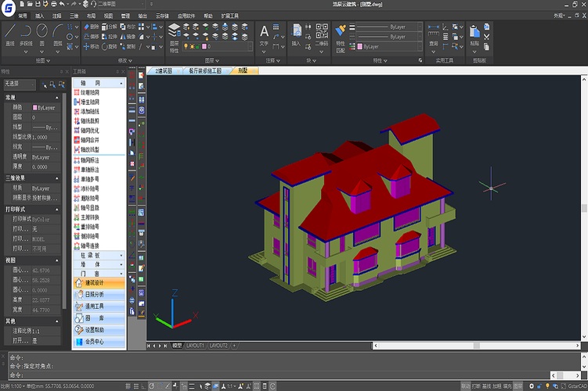Toggle the layer lightbulb on/off icon
Image resolution: width=588 pixels, height=391 pixels.
point(186,46)
